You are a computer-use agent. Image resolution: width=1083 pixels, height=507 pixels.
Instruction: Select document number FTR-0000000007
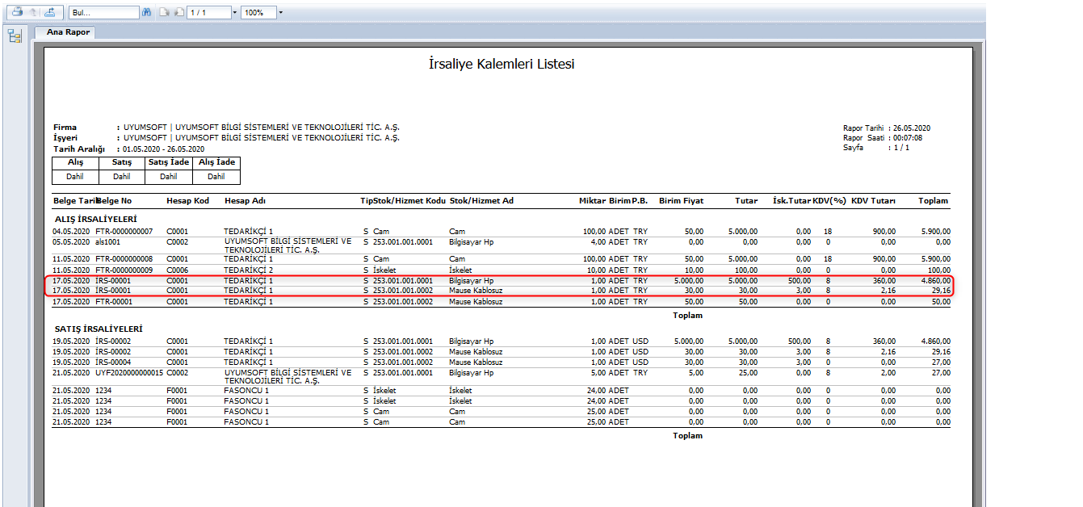(x=124, y=232)
